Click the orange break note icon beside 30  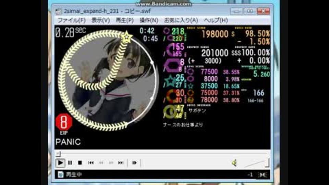coord(172,96)
